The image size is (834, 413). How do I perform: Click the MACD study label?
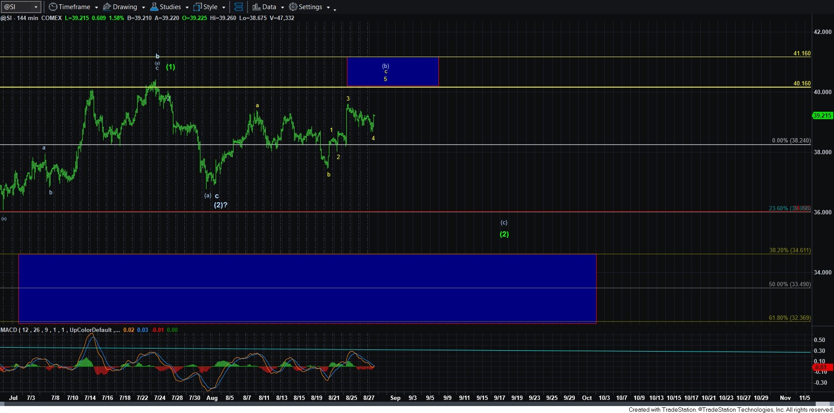(x=61, y=330)
